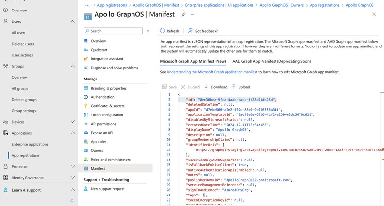This screenshot has height=206, width=384.
Task: Select App registrations in the sidebar
Action: click(26, 155)
